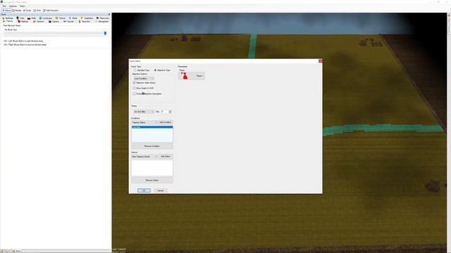Screen dimensions: 451x253
Task: Close the Tools side panel
Action: point(109,14)
